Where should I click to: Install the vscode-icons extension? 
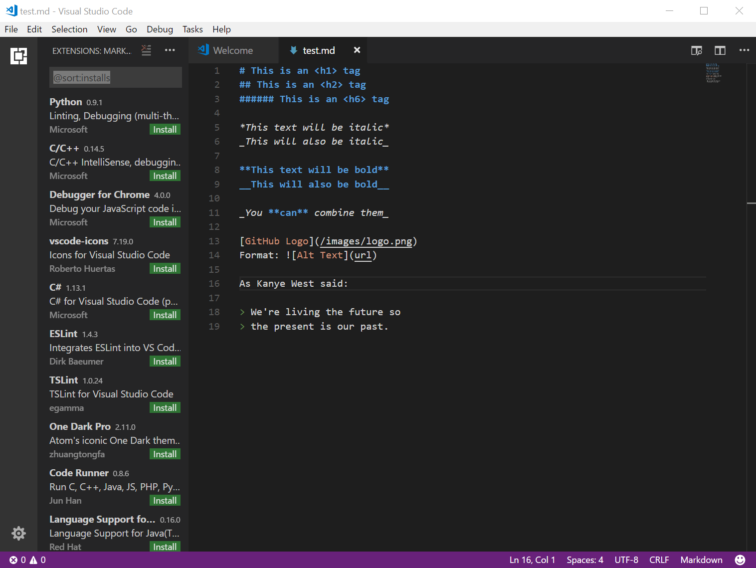click(x=165, y=269)
